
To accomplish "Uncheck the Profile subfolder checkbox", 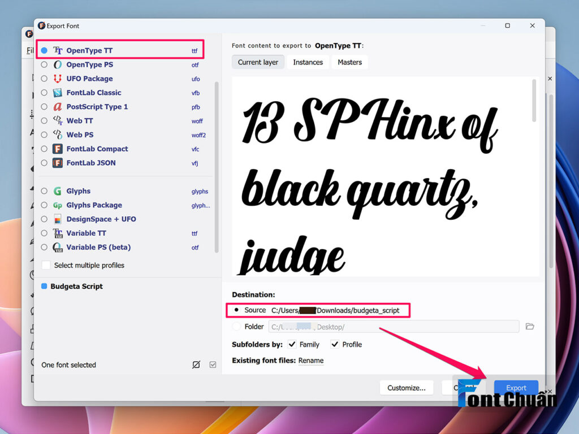I will pos(335,344).
